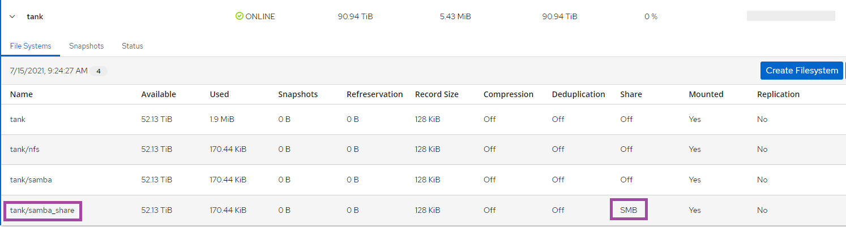Sort by the Available column header
Viewport: 846px width, 227px height.
159,94
